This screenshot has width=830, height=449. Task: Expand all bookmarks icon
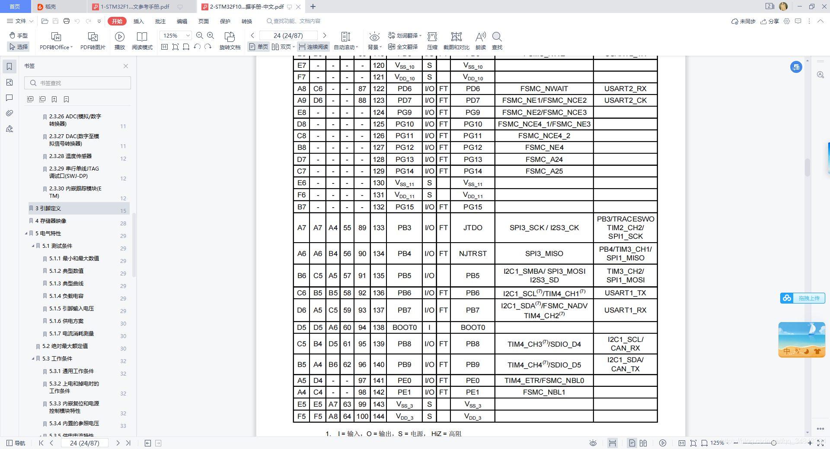(30, 99)
